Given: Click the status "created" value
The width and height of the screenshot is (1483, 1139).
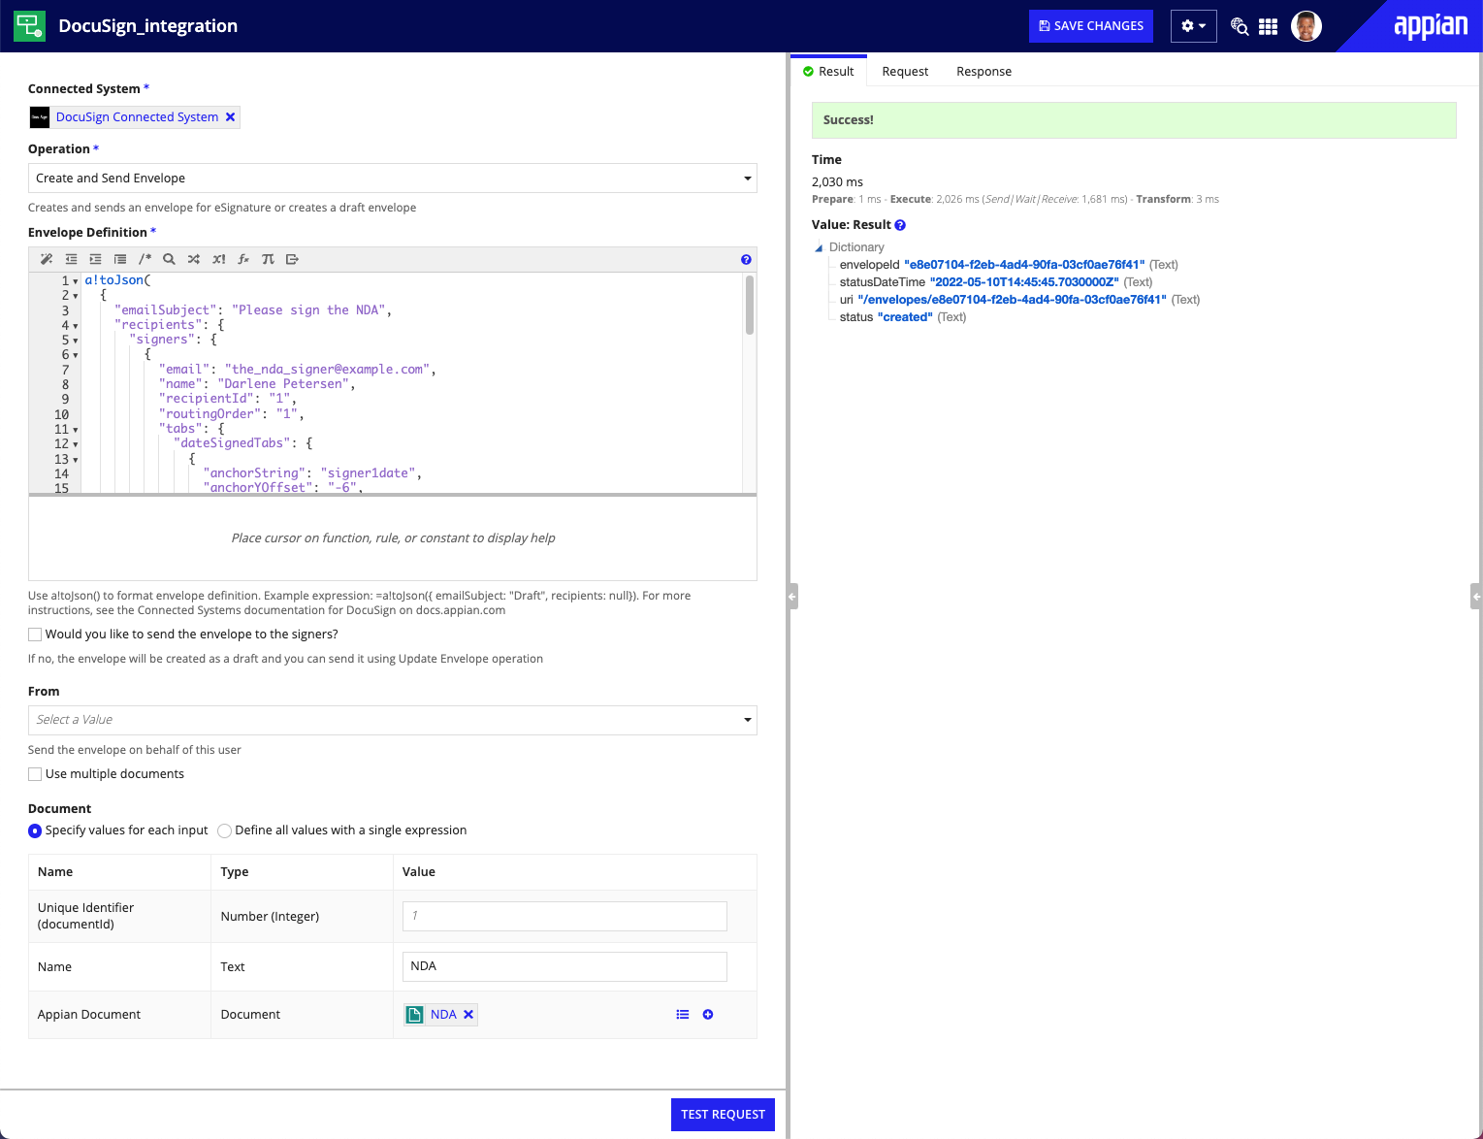Looking at the screenshot, I should click(x=905, y=317).
